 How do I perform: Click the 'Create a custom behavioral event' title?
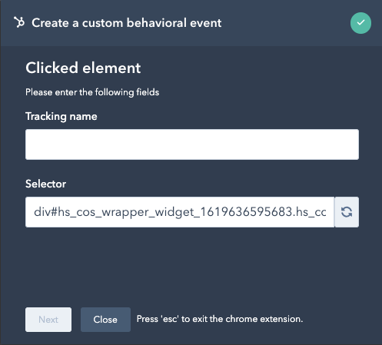[127, 23]
